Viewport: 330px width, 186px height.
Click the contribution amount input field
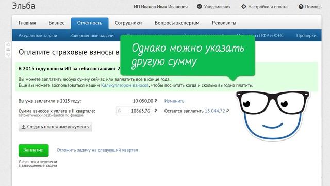coord(134,111)
